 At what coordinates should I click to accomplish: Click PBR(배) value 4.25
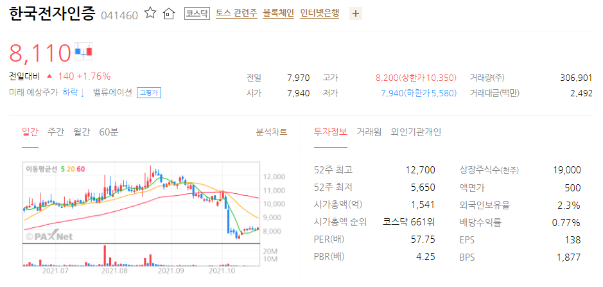[x=426, y=257]
